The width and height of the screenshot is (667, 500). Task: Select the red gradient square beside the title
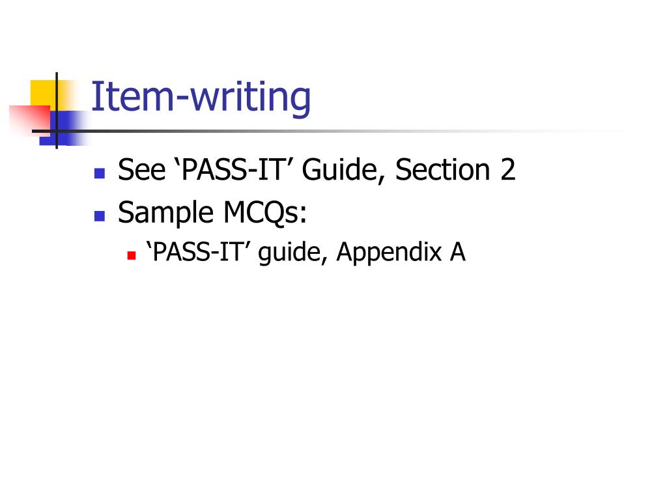tap(30, 121)
